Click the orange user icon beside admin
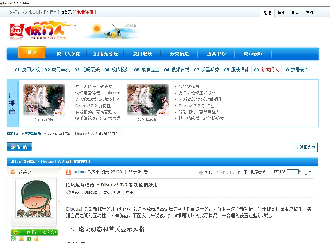Viewport: 330px width, 243px height. coord(68,172)
